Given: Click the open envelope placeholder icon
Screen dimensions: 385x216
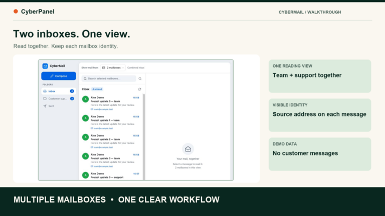Looking at the screenshot, I should pyautogui.click(x=188, y=149).
